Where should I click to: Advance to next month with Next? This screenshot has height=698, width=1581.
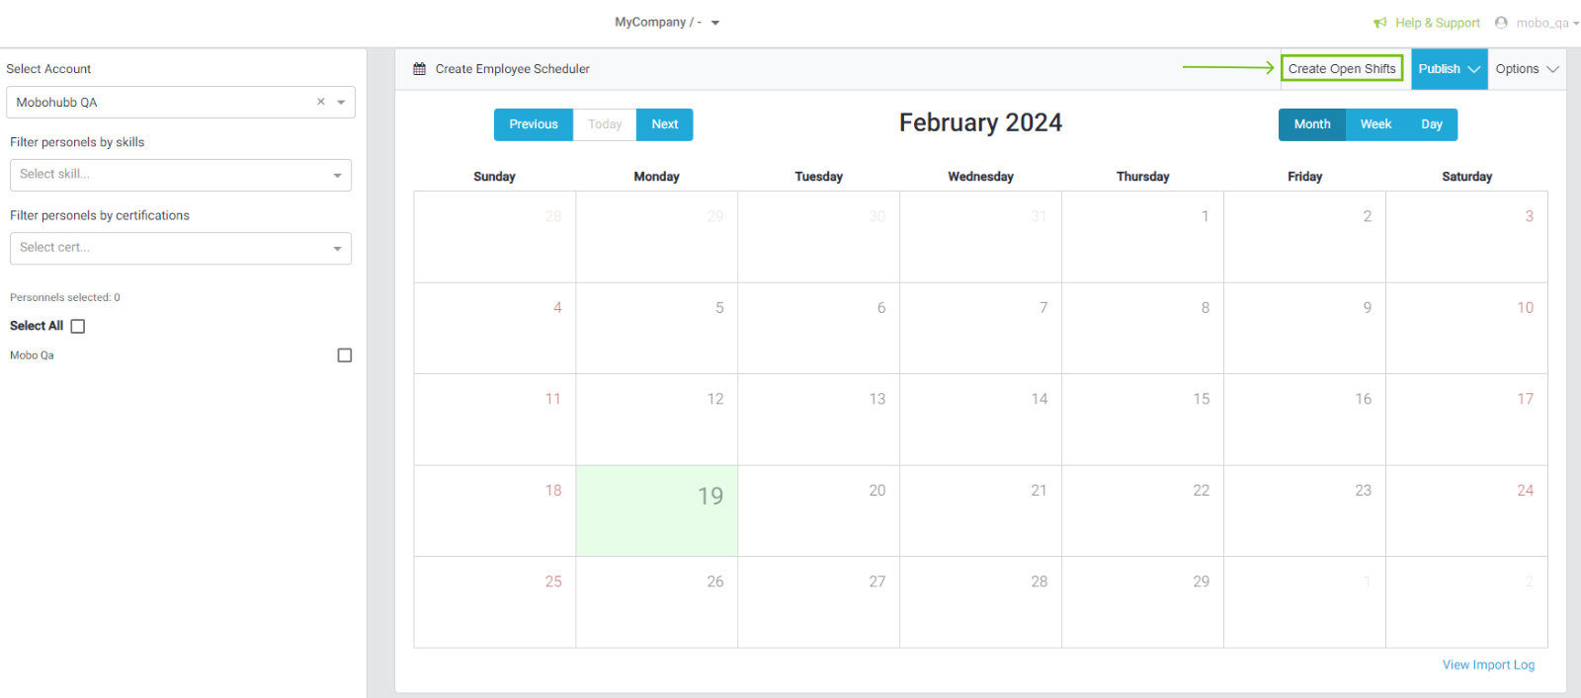pos(664,124)
